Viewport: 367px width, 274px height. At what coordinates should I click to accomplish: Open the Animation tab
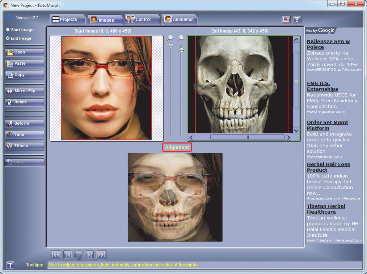179,20
